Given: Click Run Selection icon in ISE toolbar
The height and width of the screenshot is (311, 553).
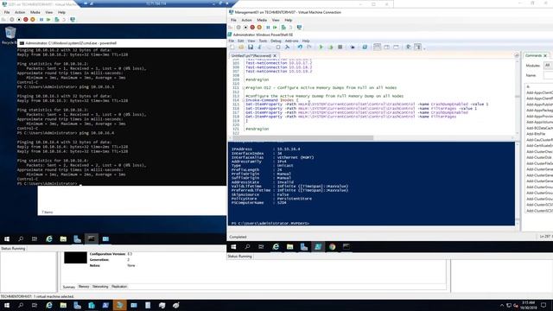Looking at the screenshot, I should (330, 47).
